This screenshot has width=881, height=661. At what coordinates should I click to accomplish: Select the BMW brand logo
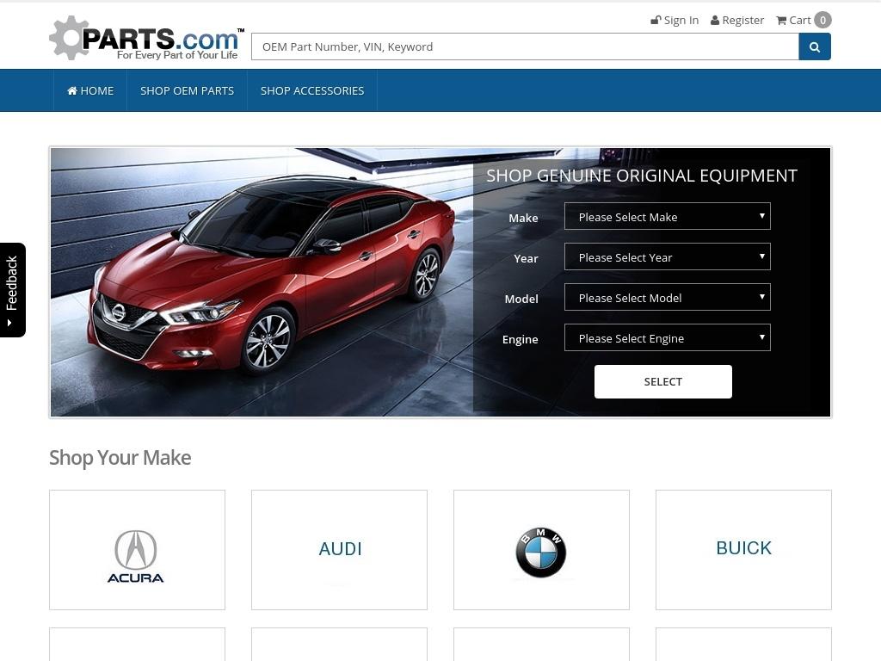pos(541,551)
